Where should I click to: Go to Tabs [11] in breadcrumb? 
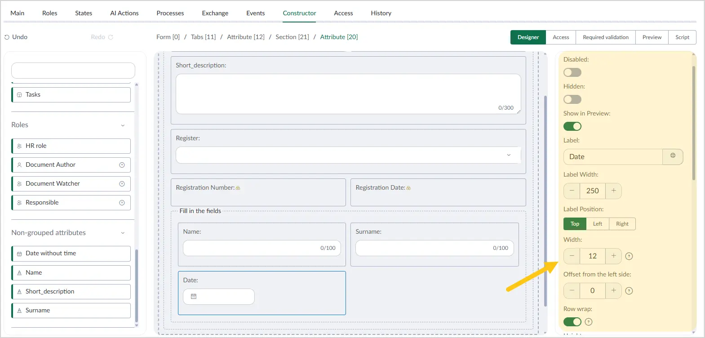pos(204,37)
